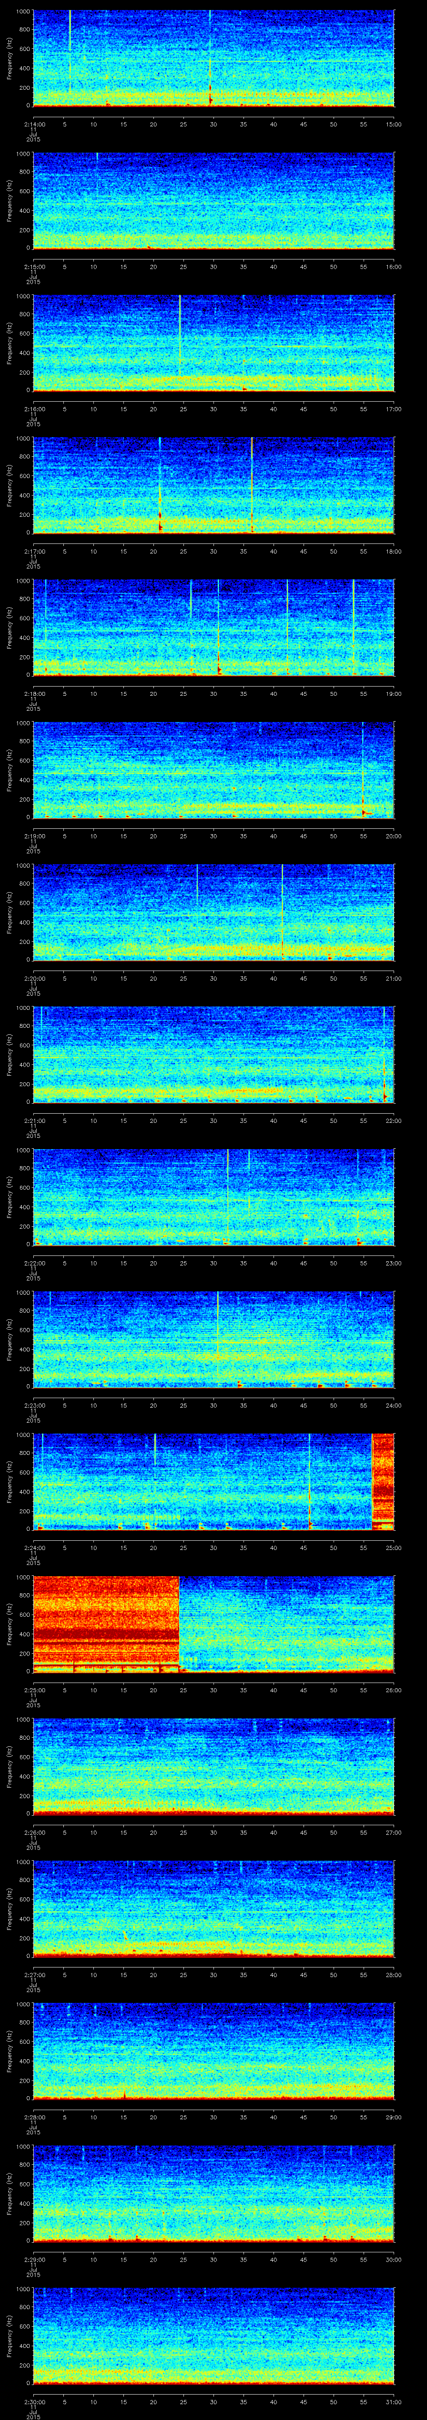Click the spike near 53 seconds in 2:18:00 panel

coord(353,626)
